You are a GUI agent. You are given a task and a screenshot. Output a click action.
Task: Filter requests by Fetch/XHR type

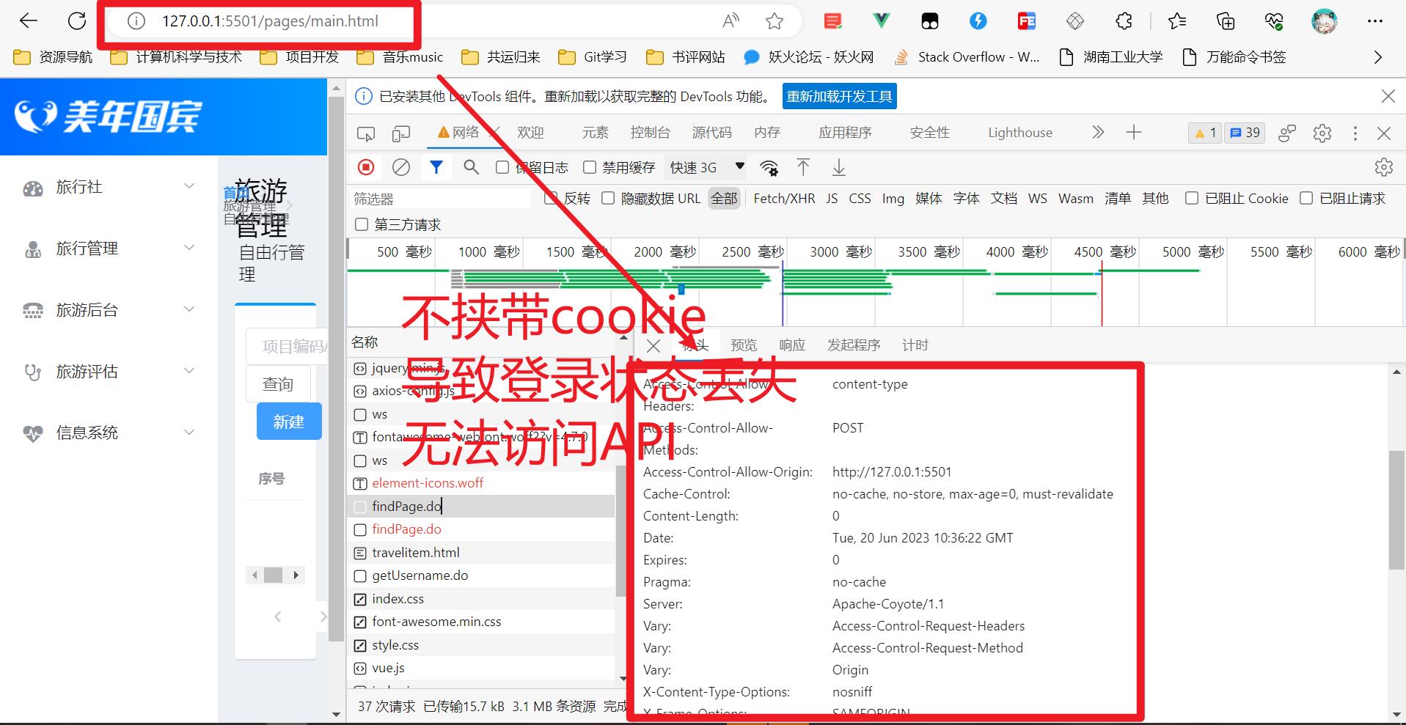tap(784, 199)
